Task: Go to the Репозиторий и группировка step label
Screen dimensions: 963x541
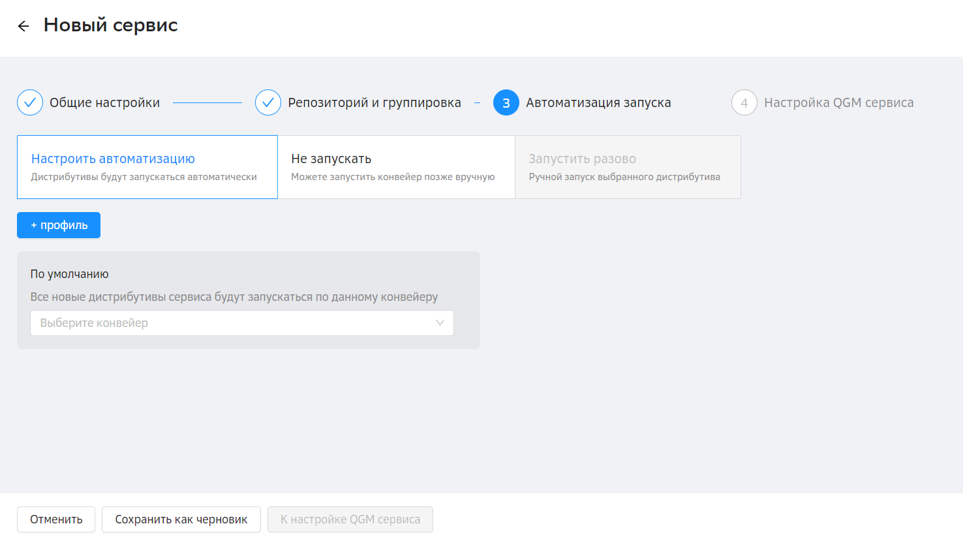Action: point(374,102)
